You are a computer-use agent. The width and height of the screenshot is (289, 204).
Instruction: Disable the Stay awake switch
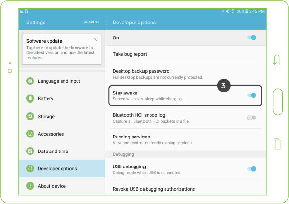[x=252, y=95]
